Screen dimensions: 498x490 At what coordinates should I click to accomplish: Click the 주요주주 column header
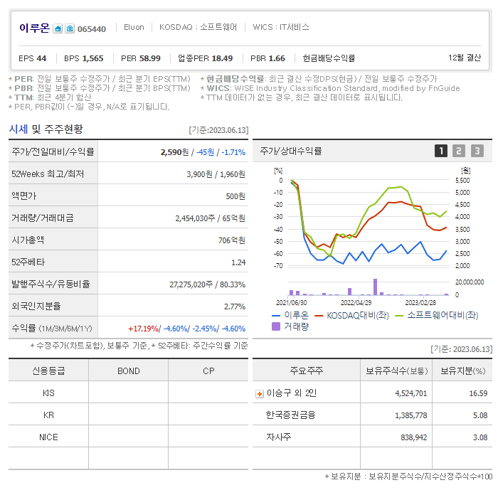(306, 371)
